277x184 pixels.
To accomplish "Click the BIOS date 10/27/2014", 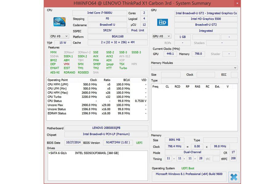I will coord(73,142).
